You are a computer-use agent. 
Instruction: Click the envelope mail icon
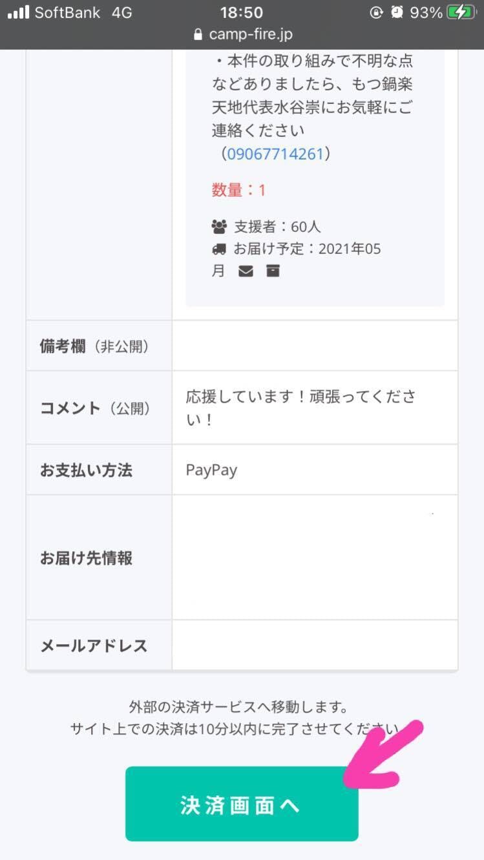click(246, 271)
